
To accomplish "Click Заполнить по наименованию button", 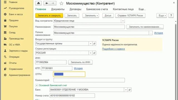I will [x=145, y=27].
